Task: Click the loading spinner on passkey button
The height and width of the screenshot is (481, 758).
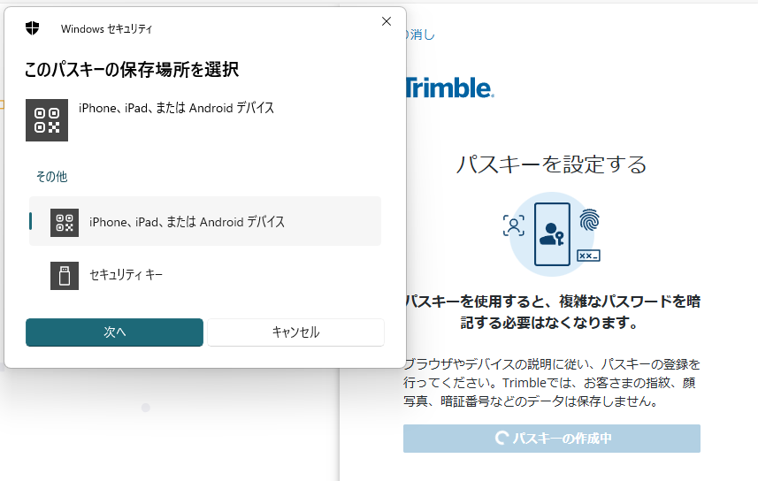Action: tap(502, 439)
